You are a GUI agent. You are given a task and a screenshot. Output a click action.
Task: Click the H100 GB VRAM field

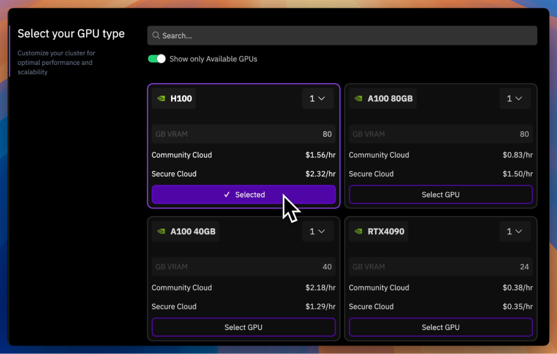[x=244, y=134]
